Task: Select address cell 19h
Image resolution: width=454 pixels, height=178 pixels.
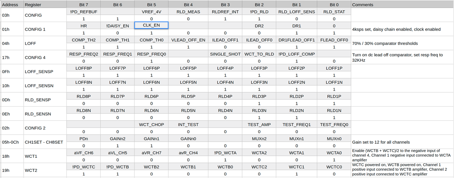Action: (12, 170)
